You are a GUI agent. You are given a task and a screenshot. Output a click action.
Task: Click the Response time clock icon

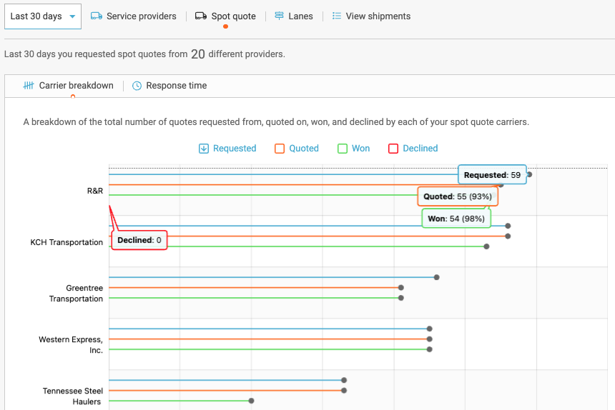137,86
